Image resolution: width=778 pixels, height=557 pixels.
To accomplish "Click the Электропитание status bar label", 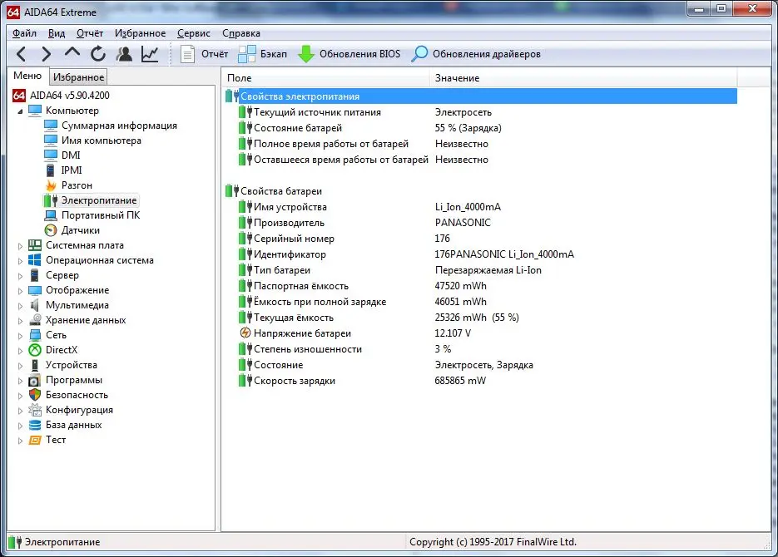I will [62, 542].
